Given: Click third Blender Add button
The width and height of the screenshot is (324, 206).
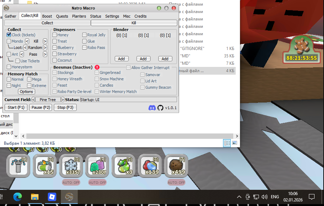Looking at the screenshot, I should (165, 59).
